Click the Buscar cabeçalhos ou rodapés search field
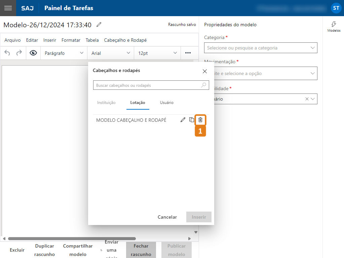344x258 pixels. pyautogui.click(x=148, y=85)
